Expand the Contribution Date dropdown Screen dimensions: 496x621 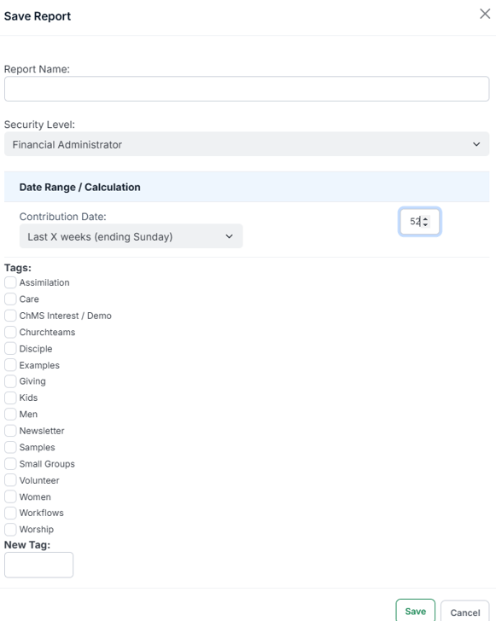coord(131,236)
